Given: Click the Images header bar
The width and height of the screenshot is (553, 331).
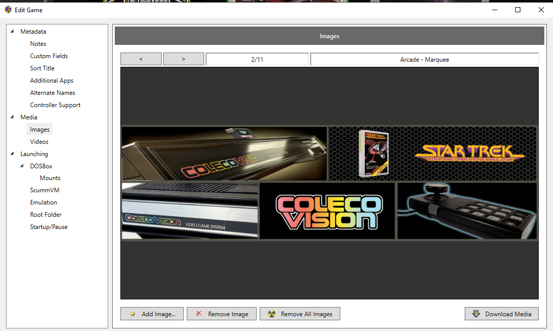Looking at the screenshot, I should pyautogui.click(x=330, y=36).
